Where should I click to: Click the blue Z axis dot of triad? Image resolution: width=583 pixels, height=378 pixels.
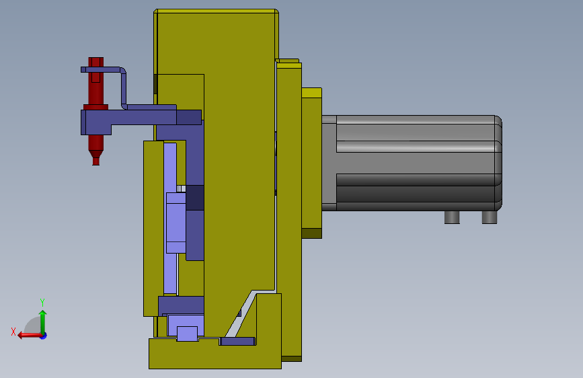(44, 336)
